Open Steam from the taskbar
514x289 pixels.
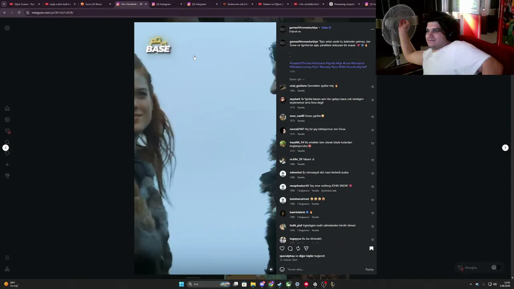pos(279,284)
